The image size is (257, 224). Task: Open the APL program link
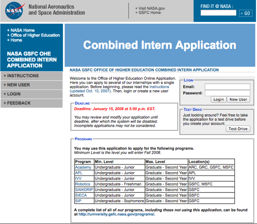tap(79, 173)
